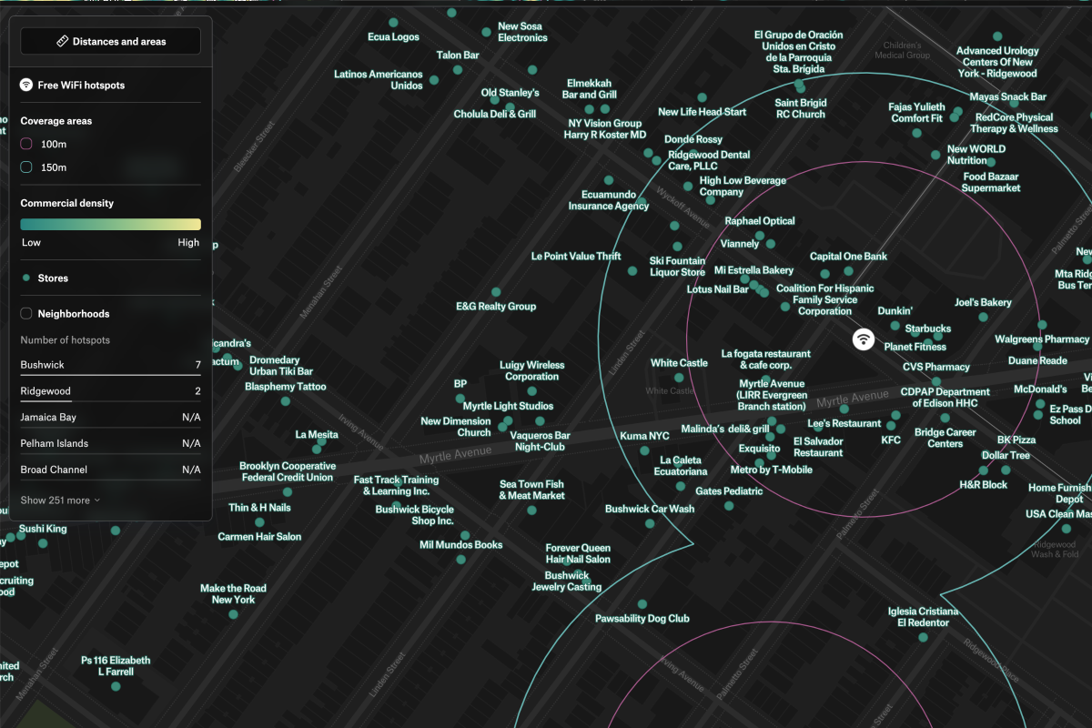Select the Jamaica Bay row
This screenshot has height=728, width=1092.
tap(111, 417)
